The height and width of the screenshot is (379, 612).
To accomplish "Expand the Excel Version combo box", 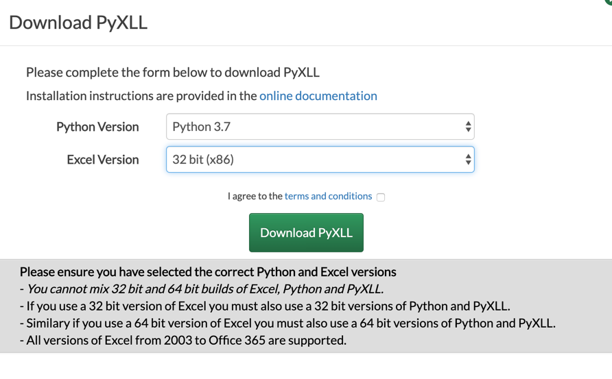I will 320,160.
